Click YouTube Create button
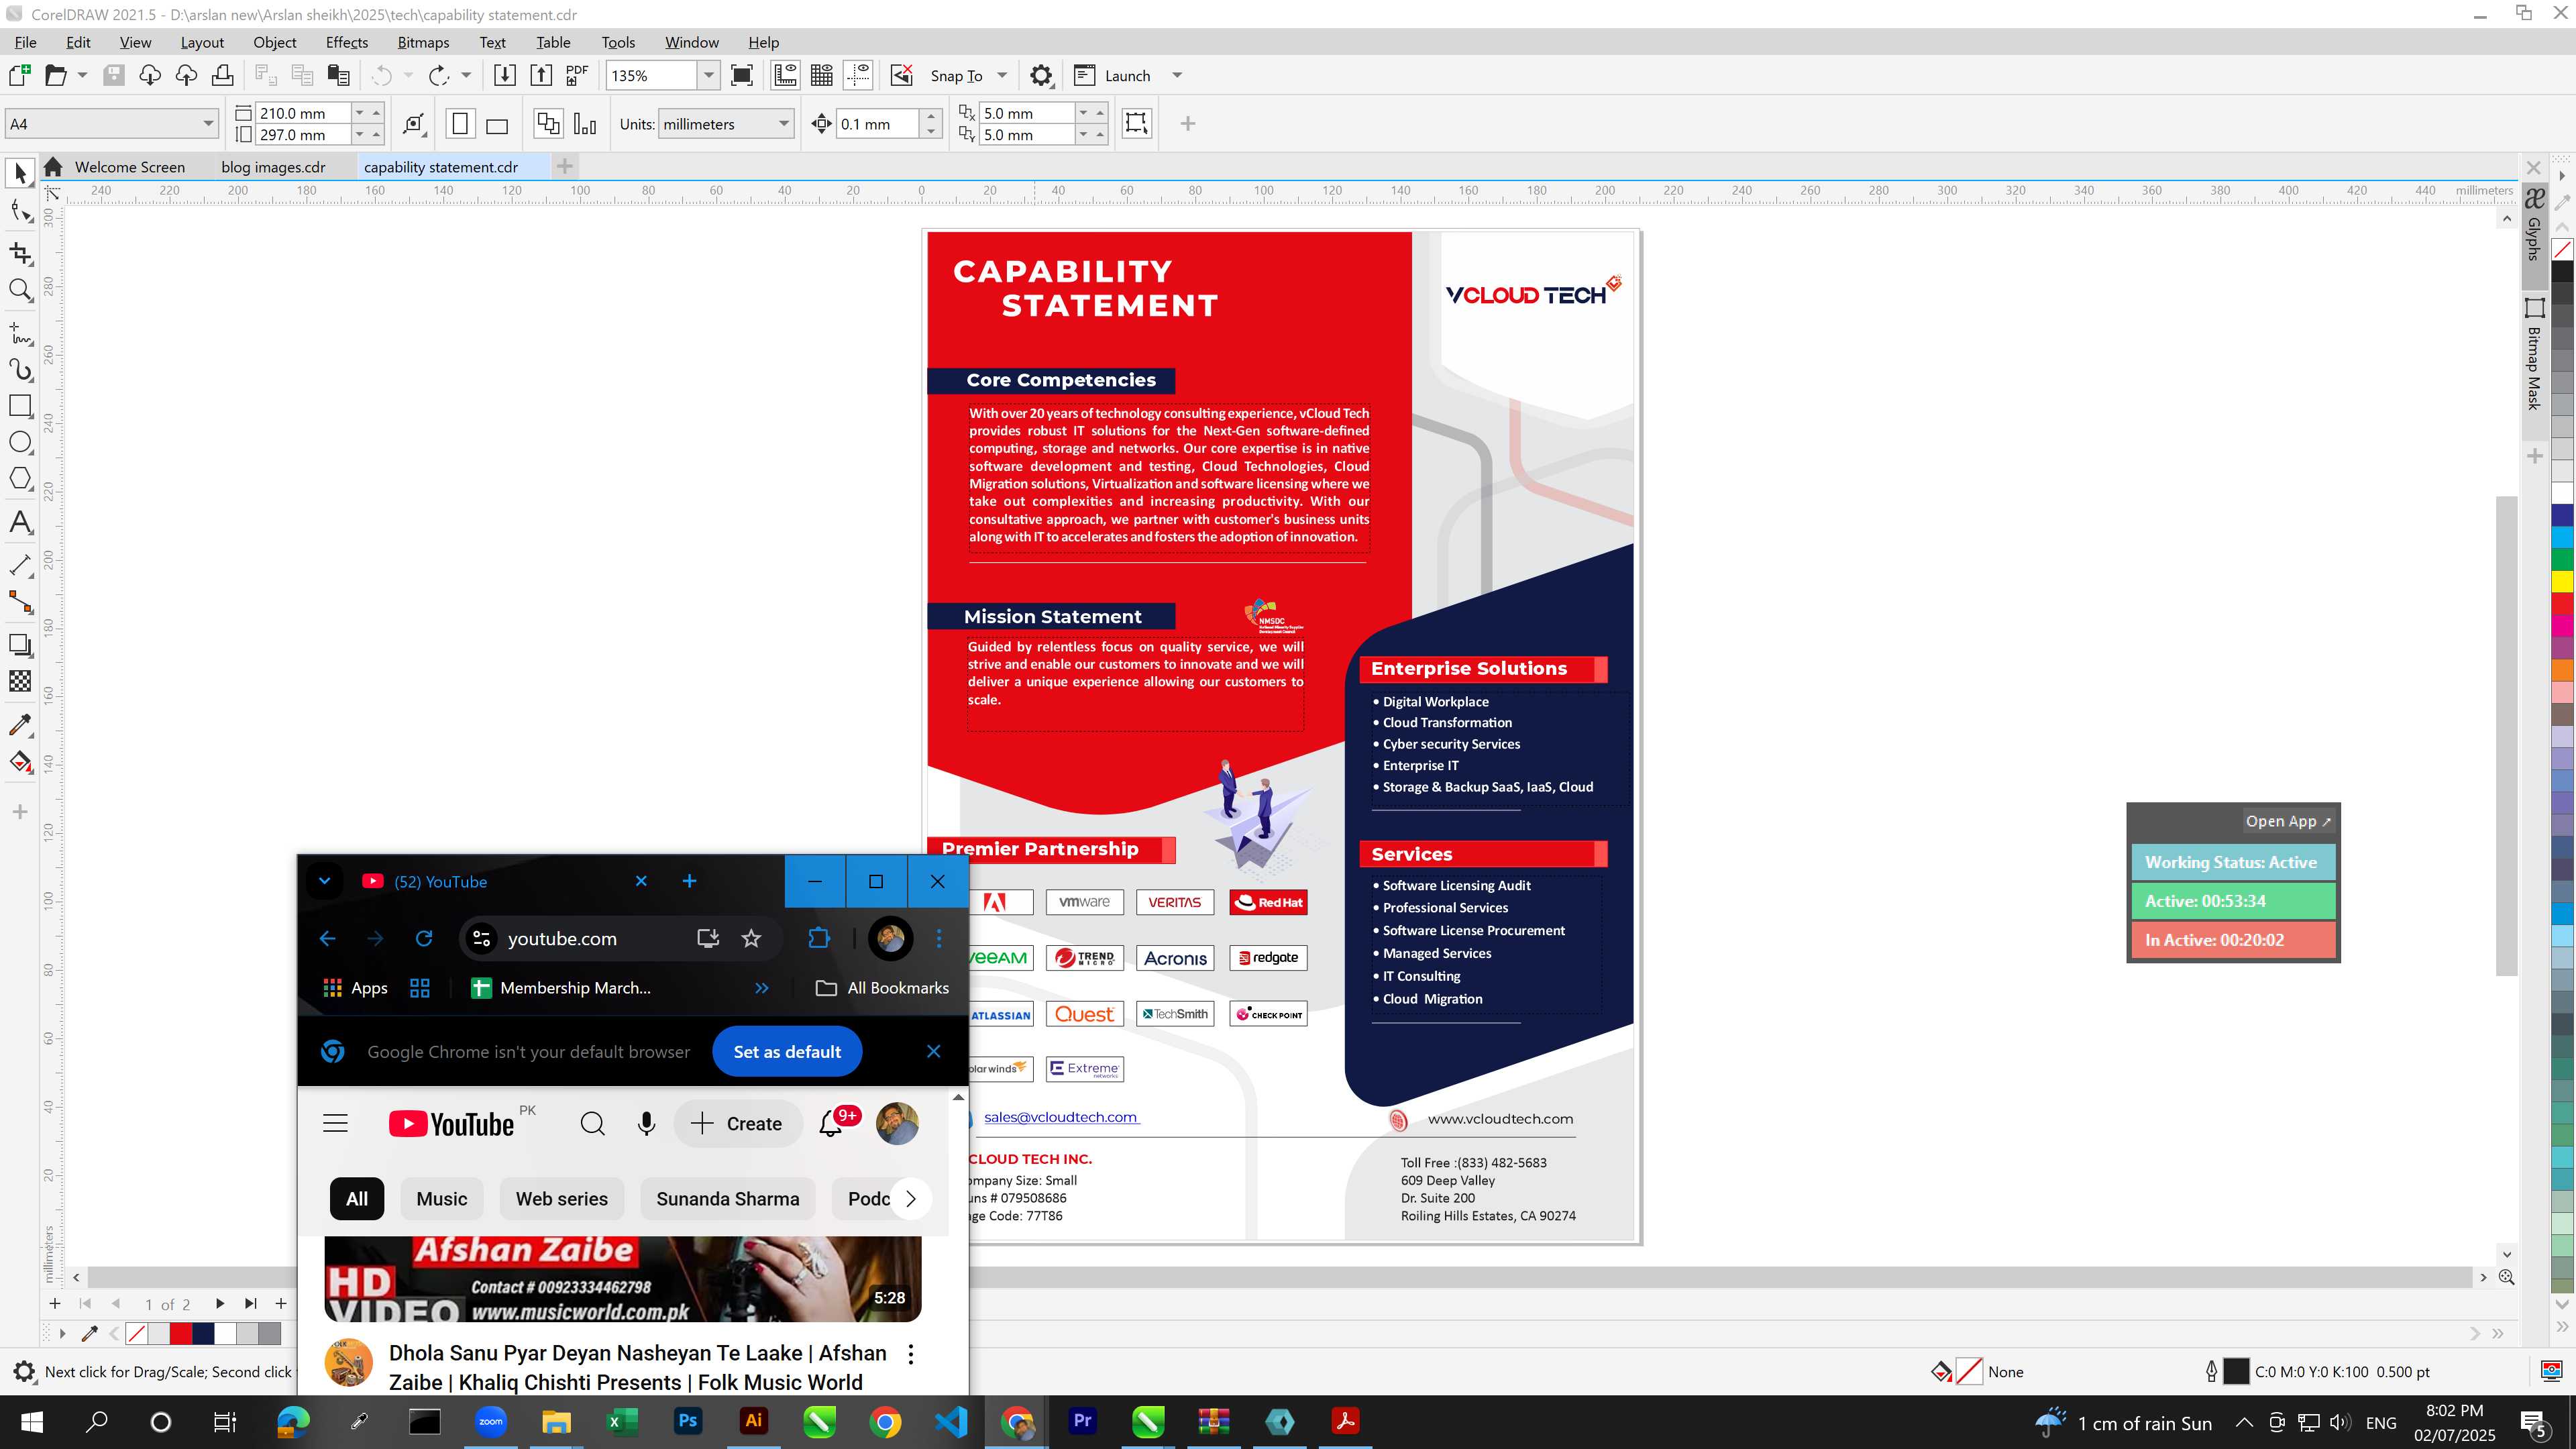2576x1449 pixels. coord(737,1124)
